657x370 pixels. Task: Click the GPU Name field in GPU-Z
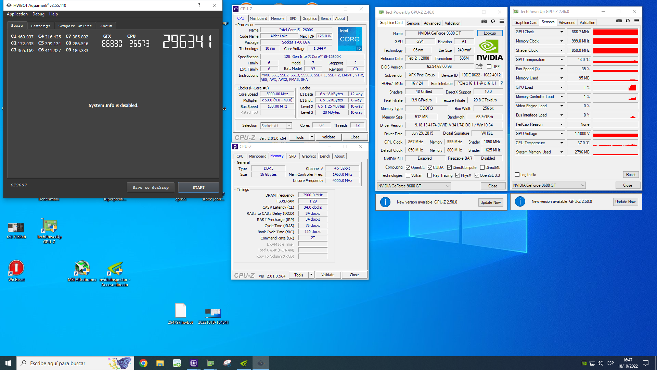pyautogui.click(x=439, y=33)
